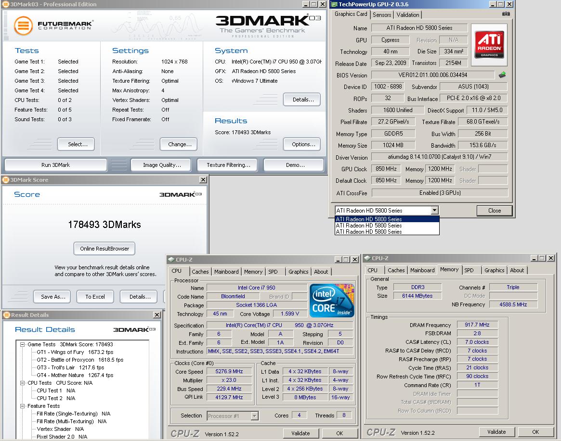Viewport: 561px width, 441px height.
Task: Open the SPD tab in right CPU-Z
Action: point(469,270)
